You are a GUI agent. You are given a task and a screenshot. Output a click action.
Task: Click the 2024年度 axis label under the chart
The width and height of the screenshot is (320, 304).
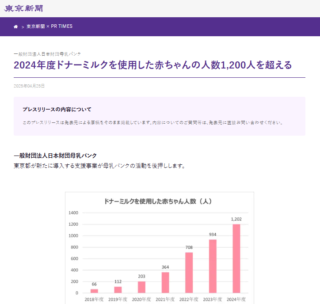click(236, 299)
